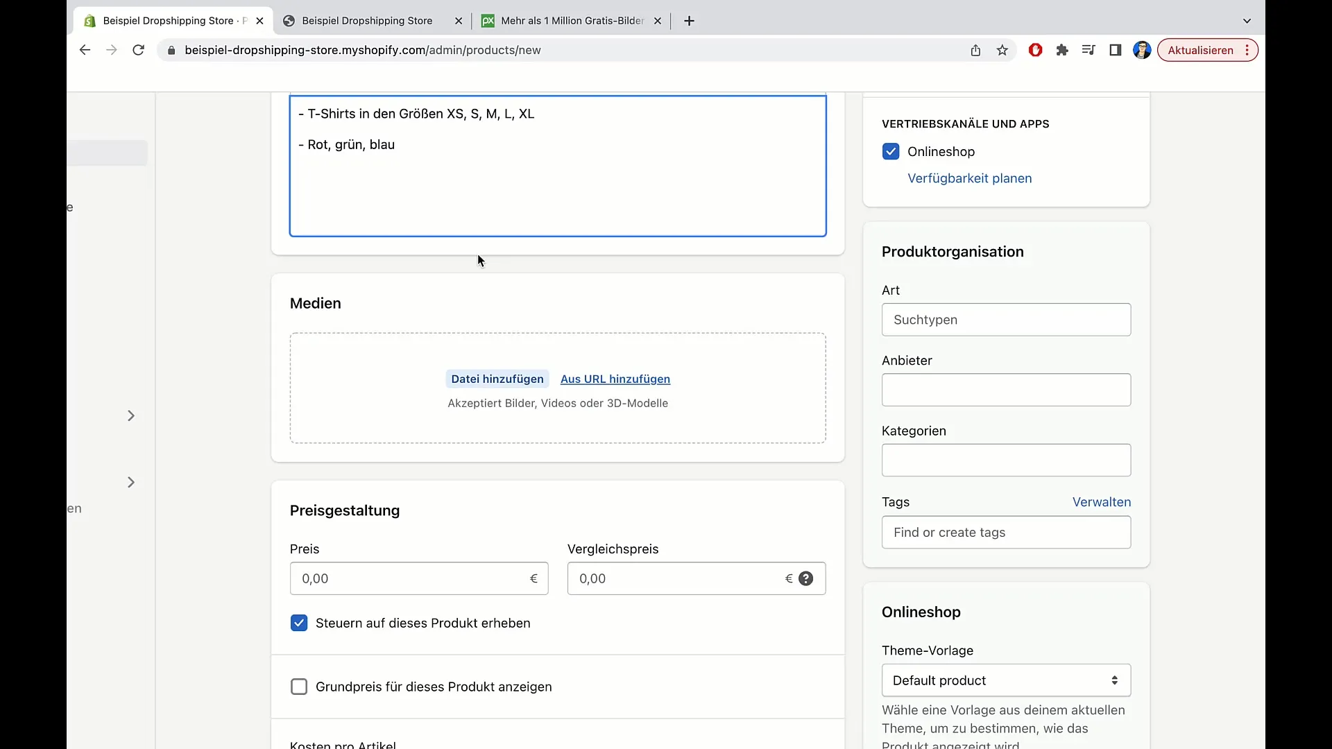Click the Medien section heading
This screenshot has height=749, width=1332.
(316, 303)
